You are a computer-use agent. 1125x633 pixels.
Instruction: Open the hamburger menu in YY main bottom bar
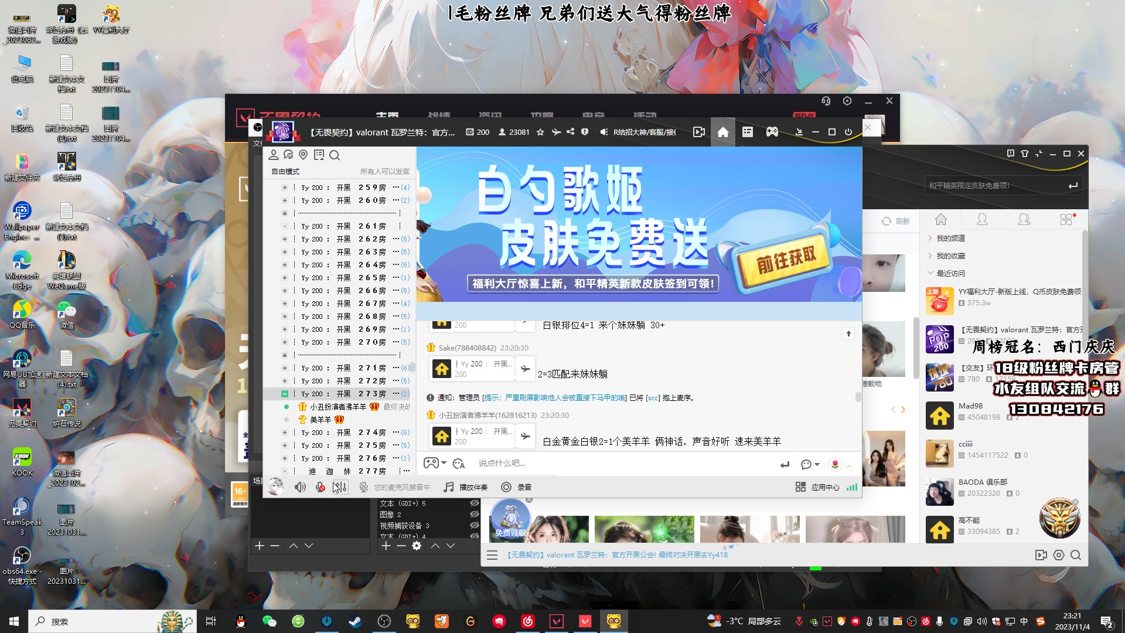pos(492,555)
